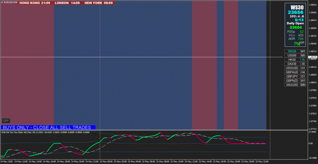Select the H4 timeframe button
The height and width of the screenshot is (164, 318).
pyautogui.click(x=303, y=72)
